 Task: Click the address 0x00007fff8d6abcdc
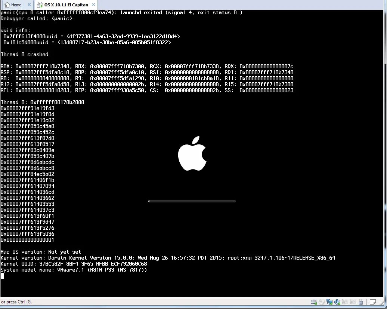pos(27,162)
